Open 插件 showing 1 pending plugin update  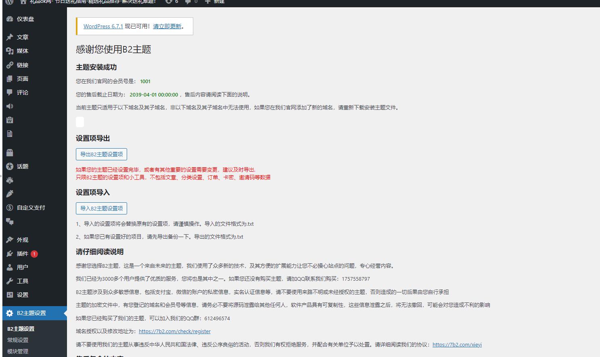click(x=22, y=254)
